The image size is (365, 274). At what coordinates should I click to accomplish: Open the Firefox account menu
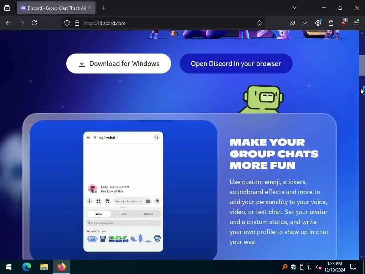coord(318,23)
